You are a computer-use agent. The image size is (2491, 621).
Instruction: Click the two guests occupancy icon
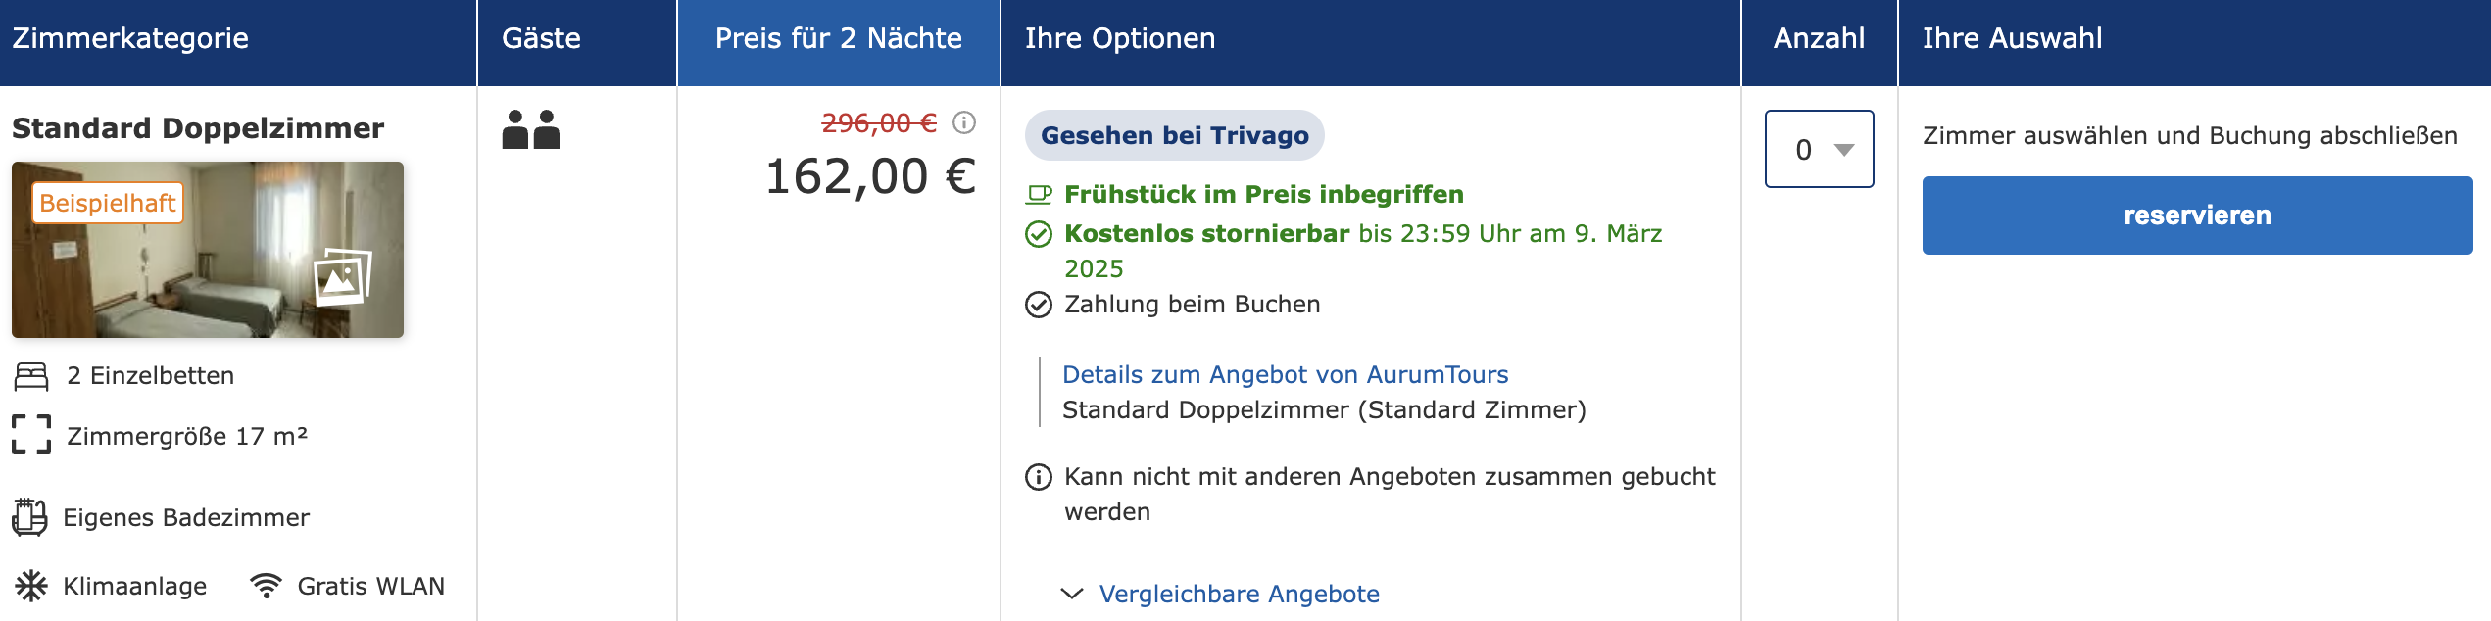(x=530, y=129)
